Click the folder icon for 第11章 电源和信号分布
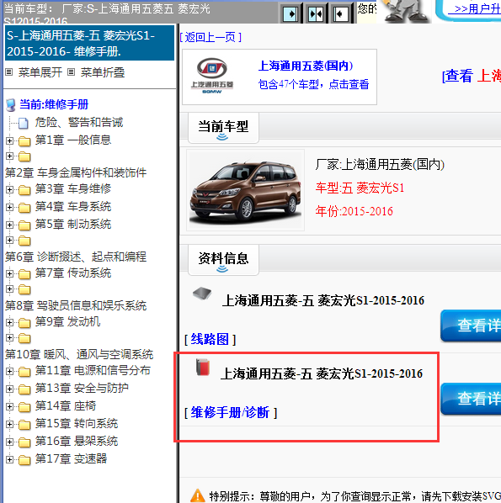Viewport: 501px width, 503px height. coord(24,372)
